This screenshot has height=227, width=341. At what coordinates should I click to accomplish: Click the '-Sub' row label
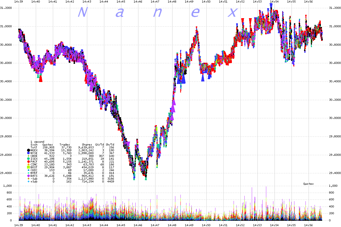(34, 178)
